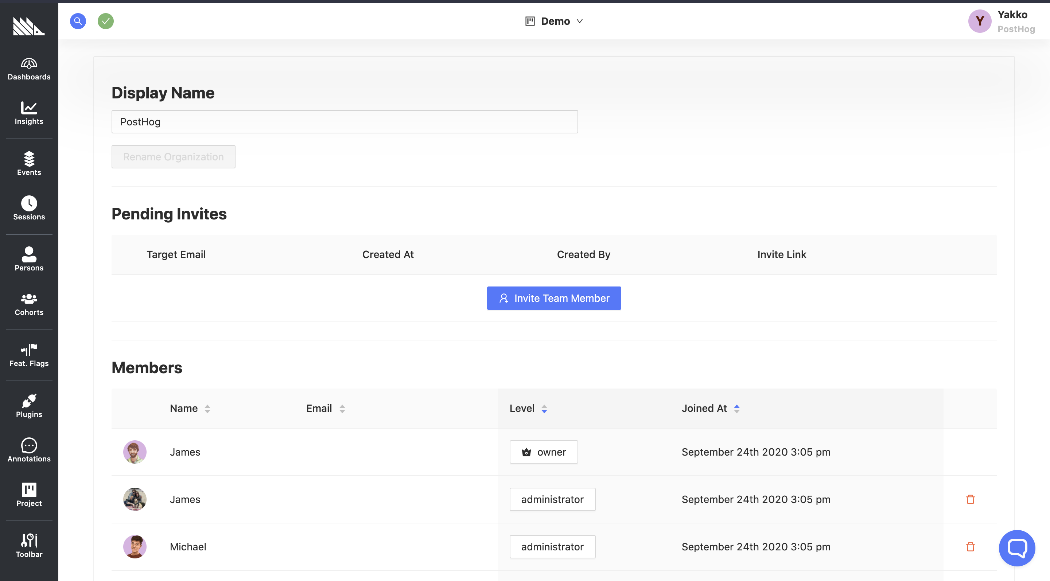Launch the Toolbar section
This screenshot has width=1050, height=581.
pos(29,546)
